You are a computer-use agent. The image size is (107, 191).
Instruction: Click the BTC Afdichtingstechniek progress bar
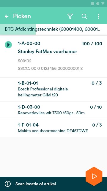tap(53, 29)
